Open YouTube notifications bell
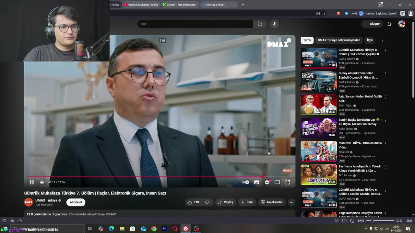The image size is (415, 233). coord(389,24)
